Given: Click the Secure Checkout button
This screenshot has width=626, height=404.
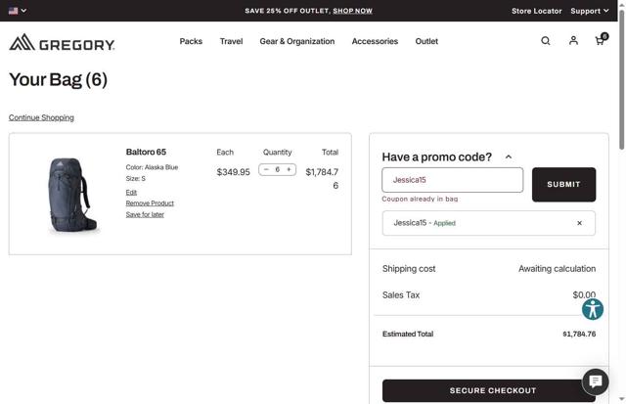Looking at the screenshot, I should coord(489,390).
